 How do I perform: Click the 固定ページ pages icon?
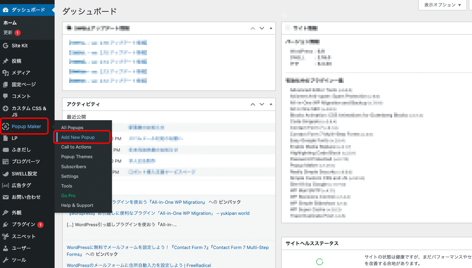click(x=6, y=85)
